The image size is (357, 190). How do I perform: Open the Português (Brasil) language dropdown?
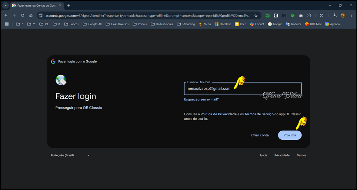[70, 155]
